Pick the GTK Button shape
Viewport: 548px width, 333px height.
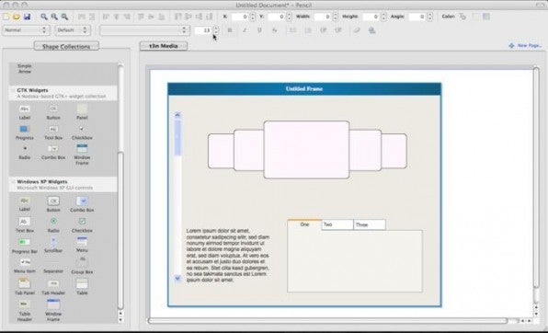click(53, 112)
